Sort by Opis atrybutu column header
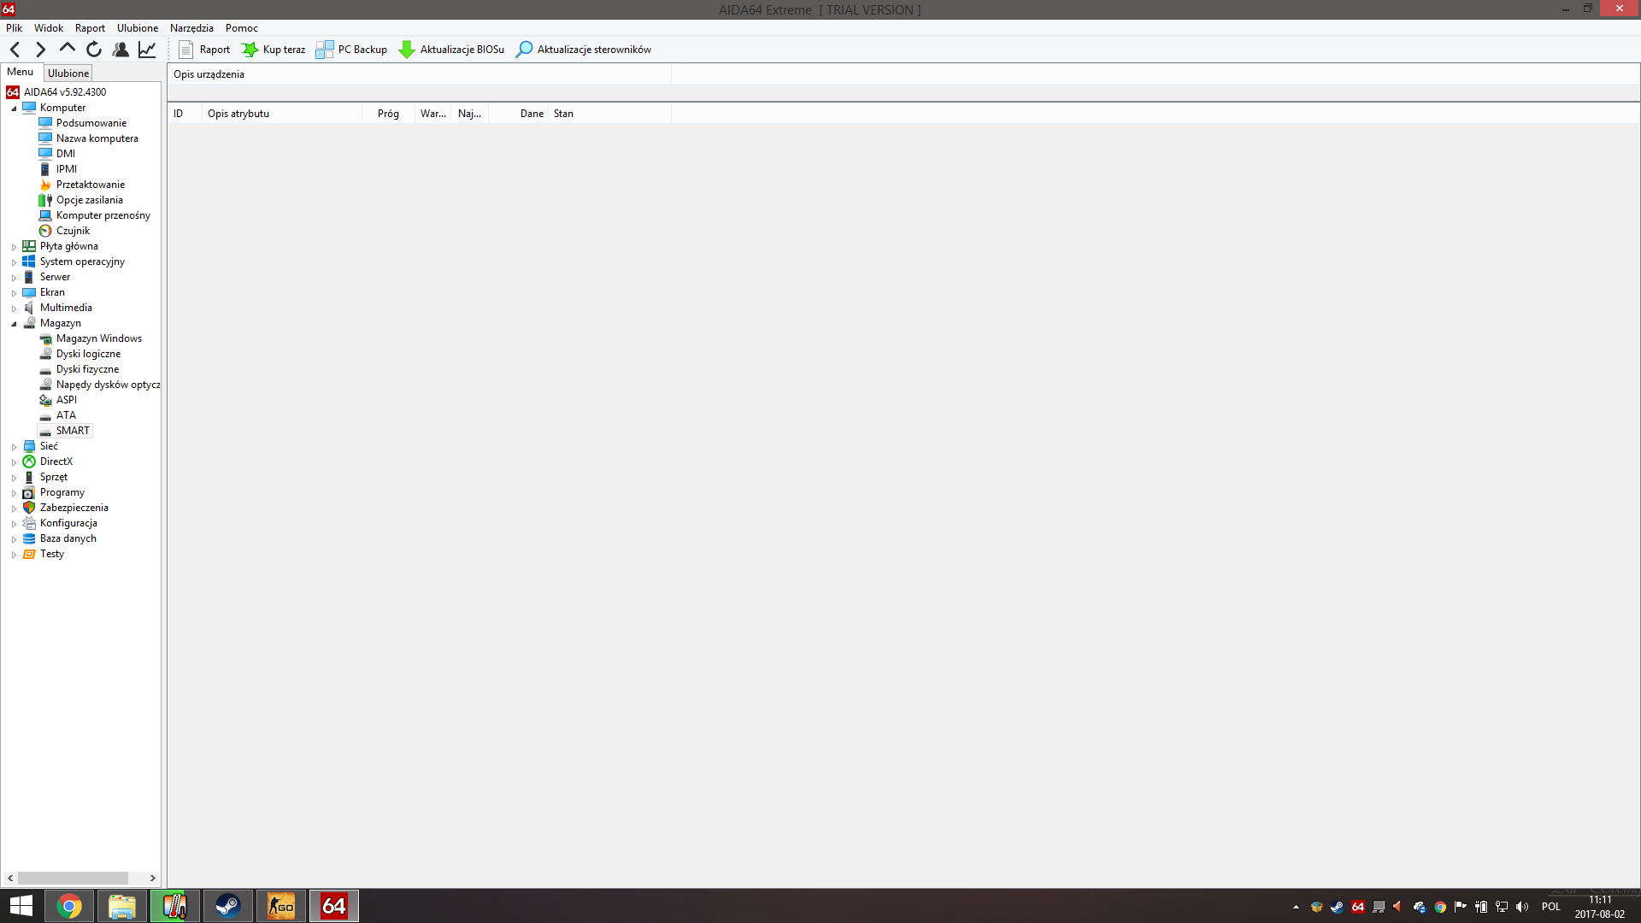 click(282, 114)
